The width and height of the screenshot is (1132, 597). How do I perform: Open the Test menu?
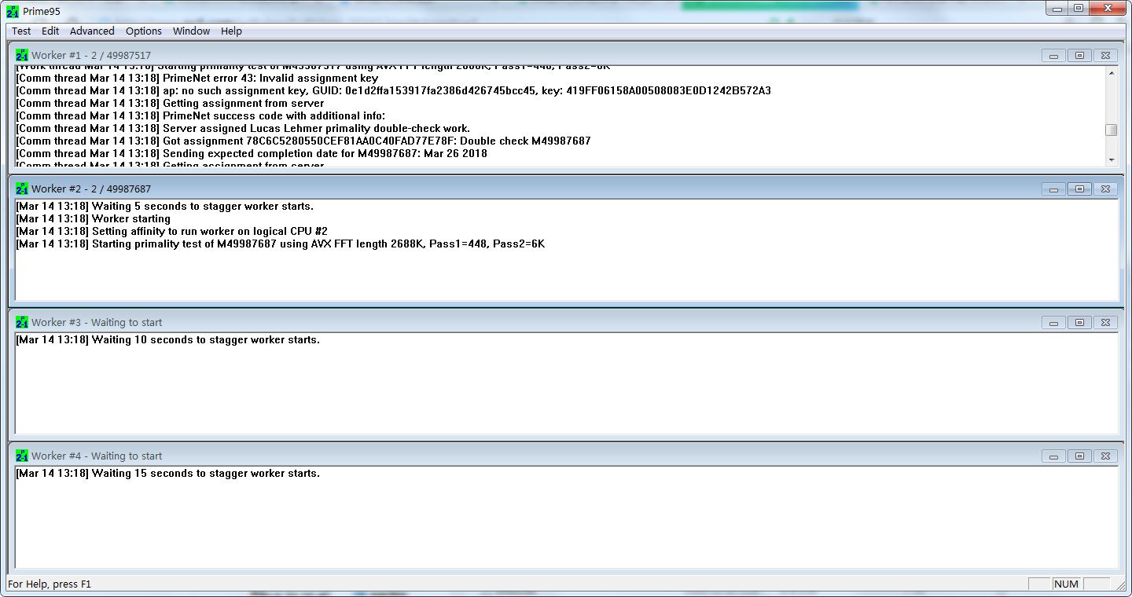pyautogui.click(x=21, y=31)
